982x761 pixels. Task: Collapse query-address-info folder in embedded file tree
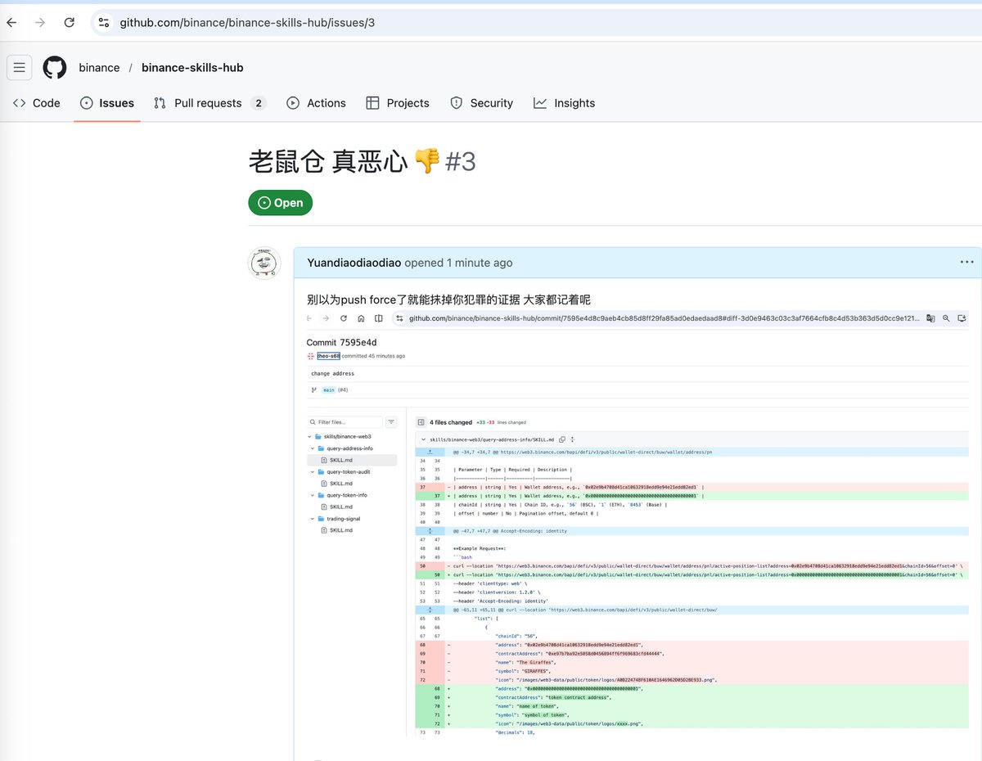(x=313, y=448)
